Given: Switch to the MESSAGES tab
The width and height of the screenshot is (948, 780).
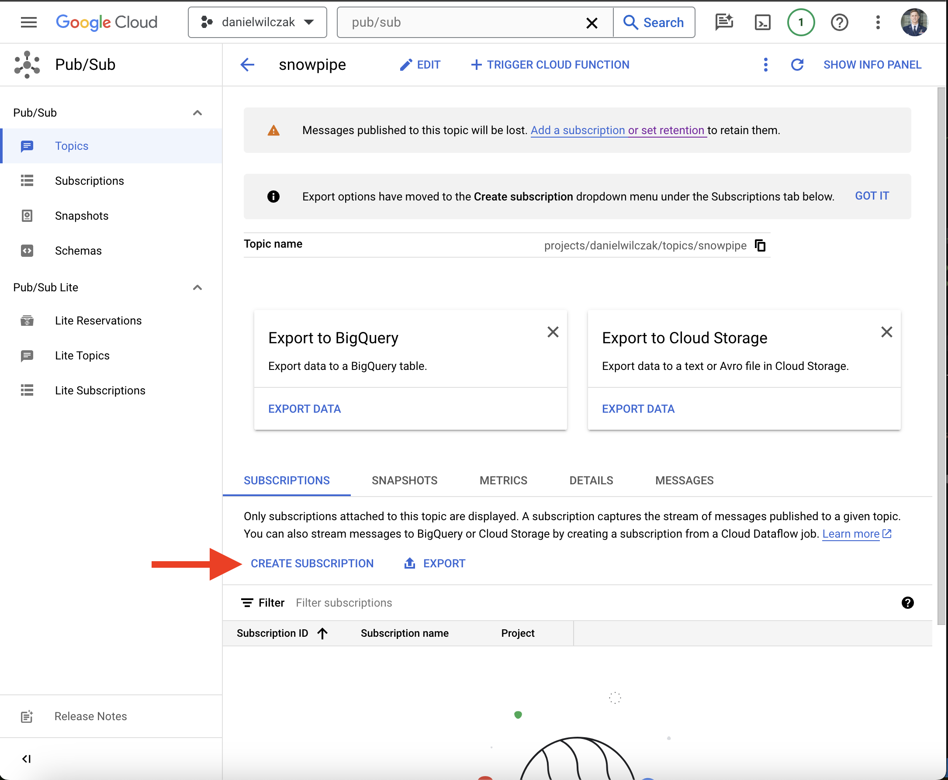Looking at the screenshot, I should [684, 480].
